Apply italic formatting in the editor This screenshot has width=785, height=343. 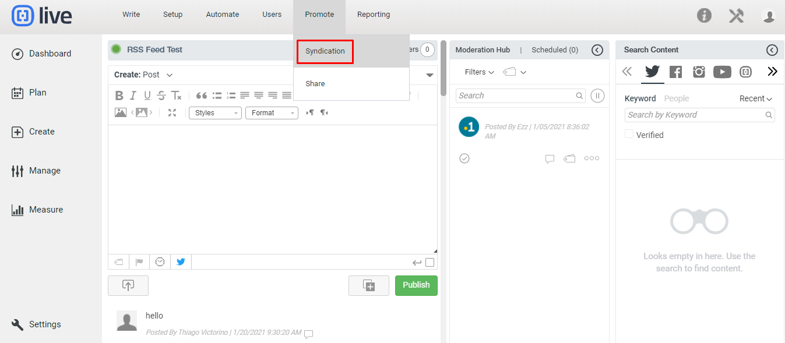(133, 96)
